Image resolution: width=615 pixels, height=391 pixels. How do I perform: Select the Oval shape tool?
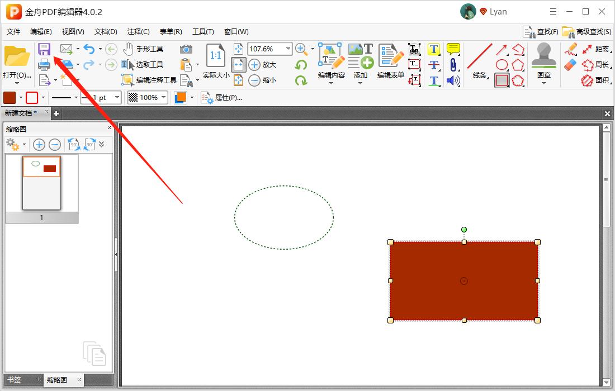[x=502, y=65]
